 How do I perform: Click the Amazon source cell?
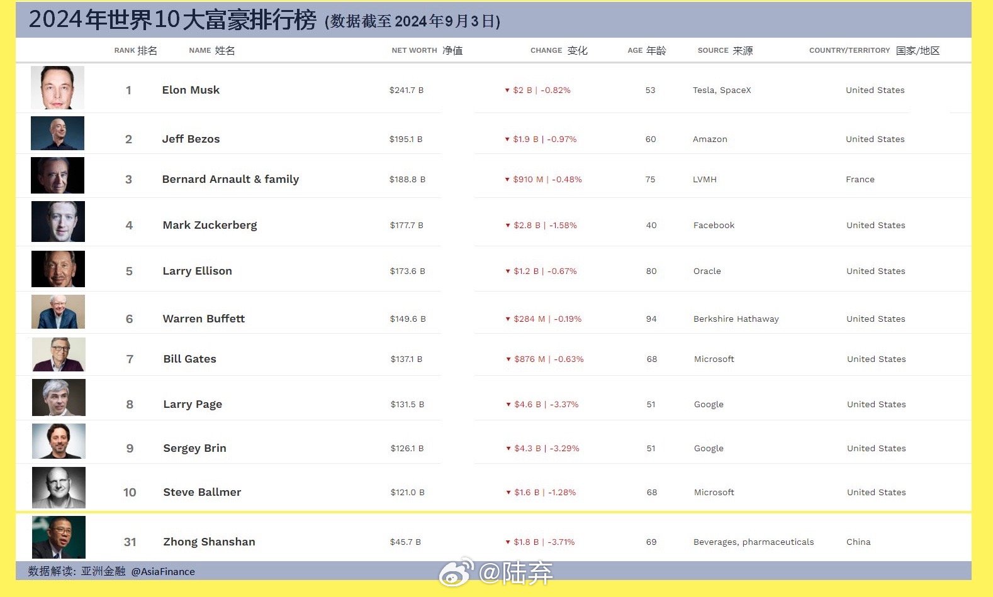pyautogui.click(x=710, y=140)
